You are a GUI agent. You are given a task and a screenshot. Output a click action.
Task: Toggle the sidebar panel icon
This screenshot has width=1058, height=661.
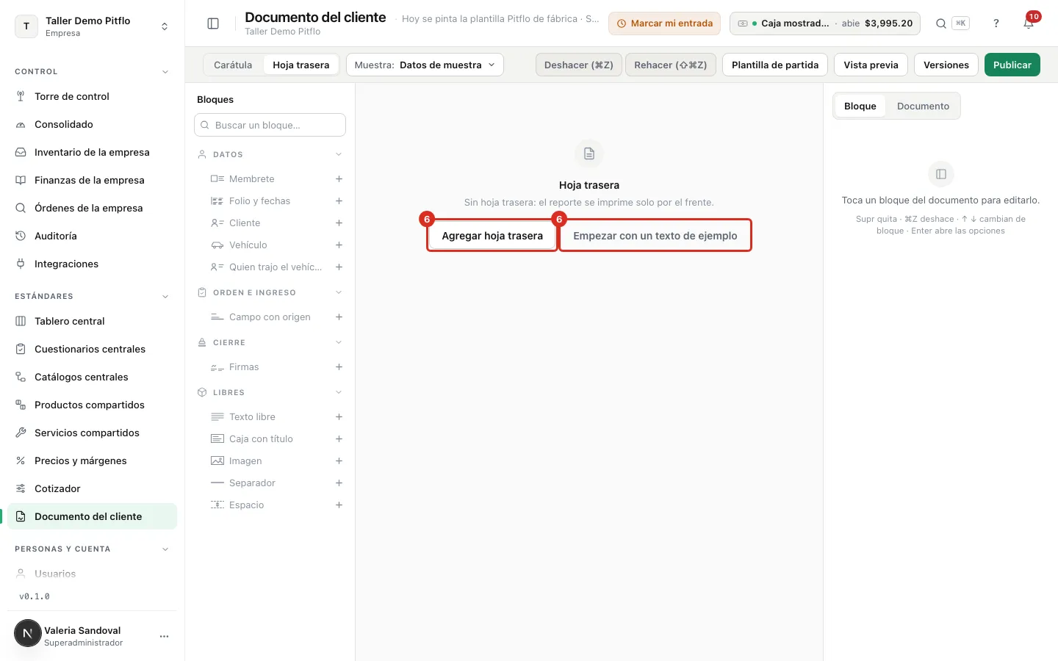[213, 24]
